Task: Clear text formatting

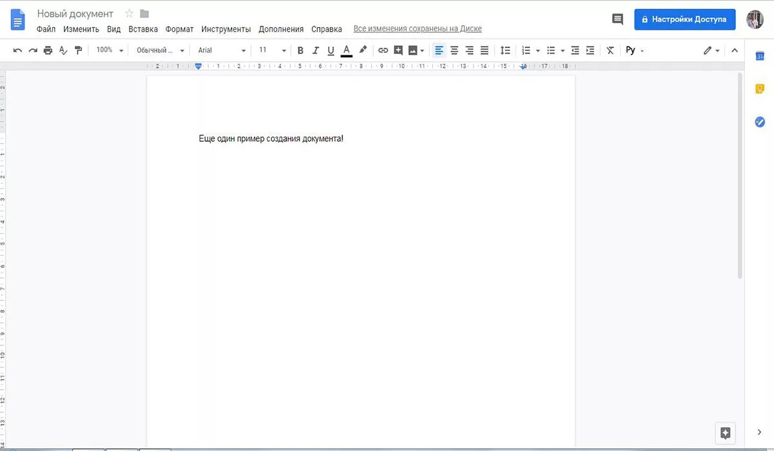Action: coord(610,50)
